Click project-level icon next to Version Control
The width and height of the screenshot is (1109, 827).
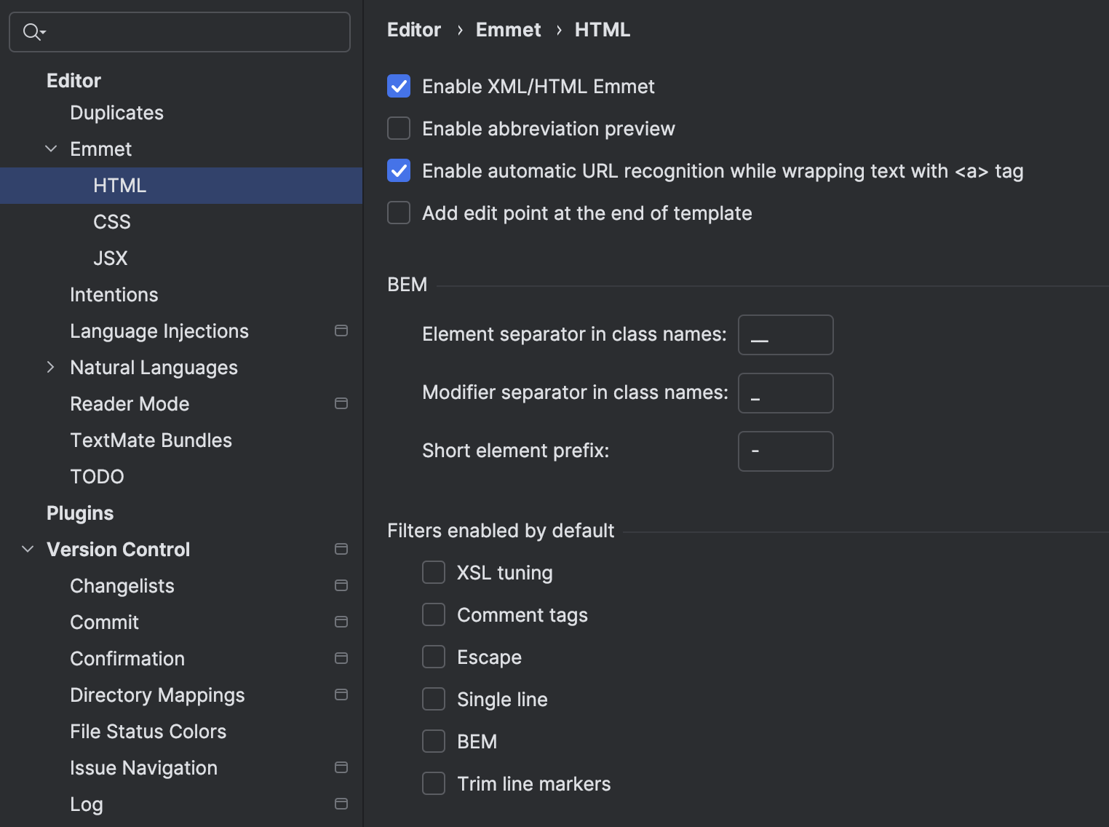point(341,549)
